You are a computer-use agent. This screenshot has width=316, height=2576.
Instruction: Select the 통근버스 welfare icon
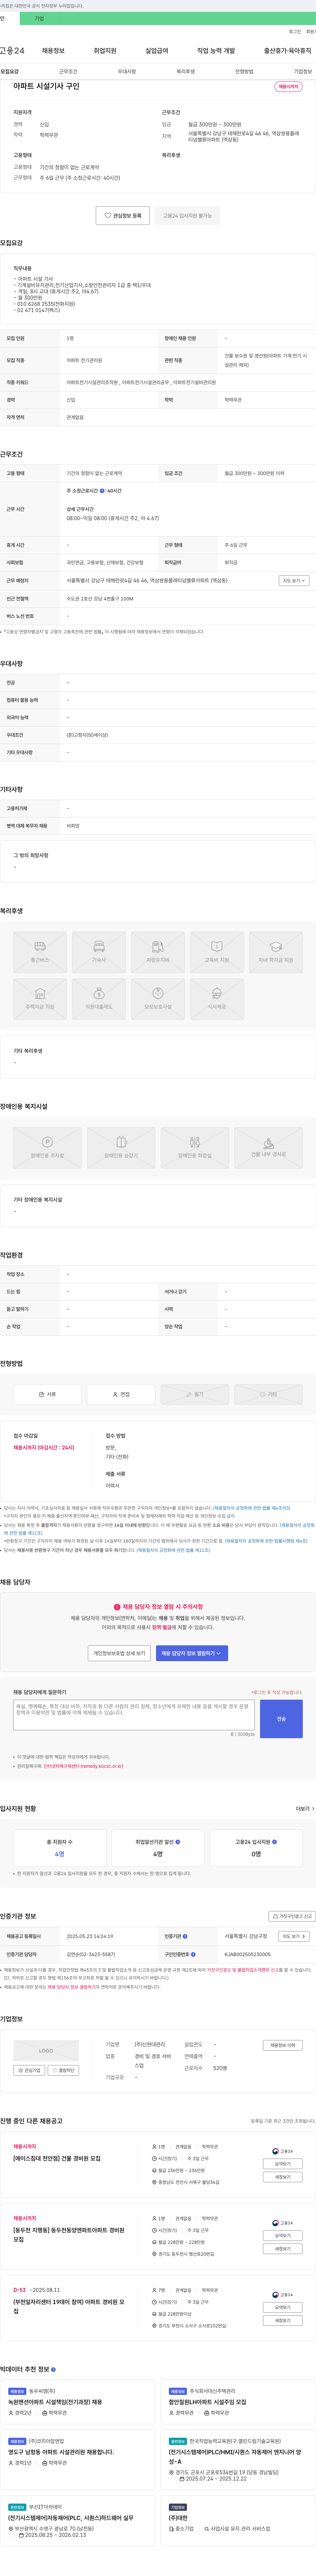pyautogui.click(x=40, y=952)
